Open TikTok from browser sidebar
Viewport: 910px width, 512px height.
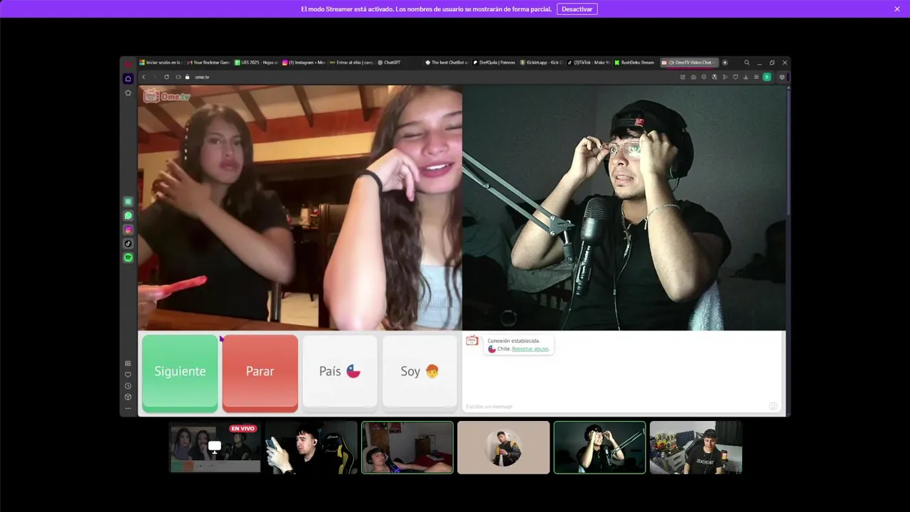(128, 243)
